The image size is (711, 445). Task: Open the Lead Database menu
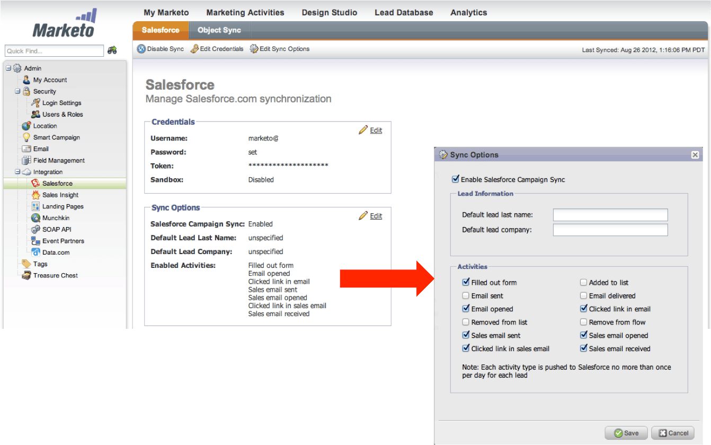point(404,12)
